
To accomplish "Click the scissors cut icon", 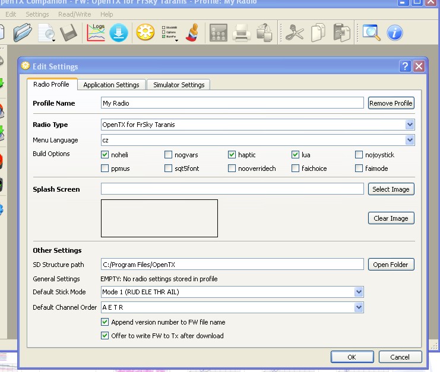I will [x=294, y=32].
